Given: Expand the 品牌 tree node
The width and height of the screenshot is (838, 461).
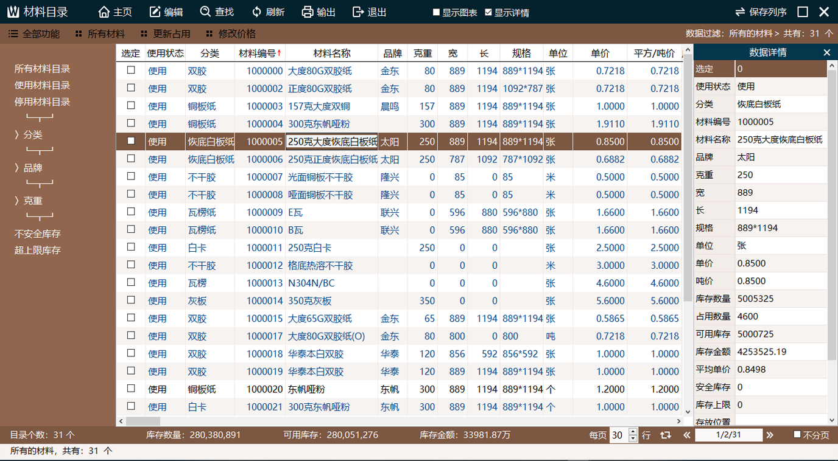Looking at the screenshot, I should [x=17, y=168].
